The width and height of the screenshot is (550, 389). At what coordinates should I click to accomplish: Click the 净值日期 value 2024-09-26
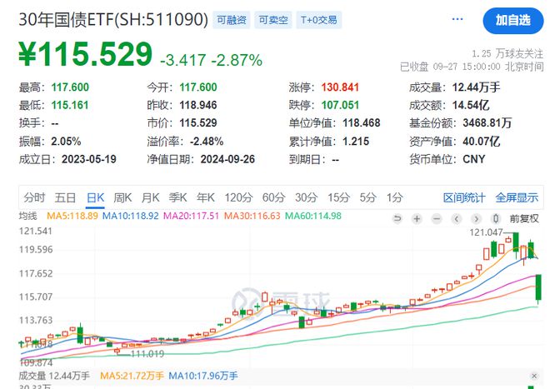click(x=227, y=159)
